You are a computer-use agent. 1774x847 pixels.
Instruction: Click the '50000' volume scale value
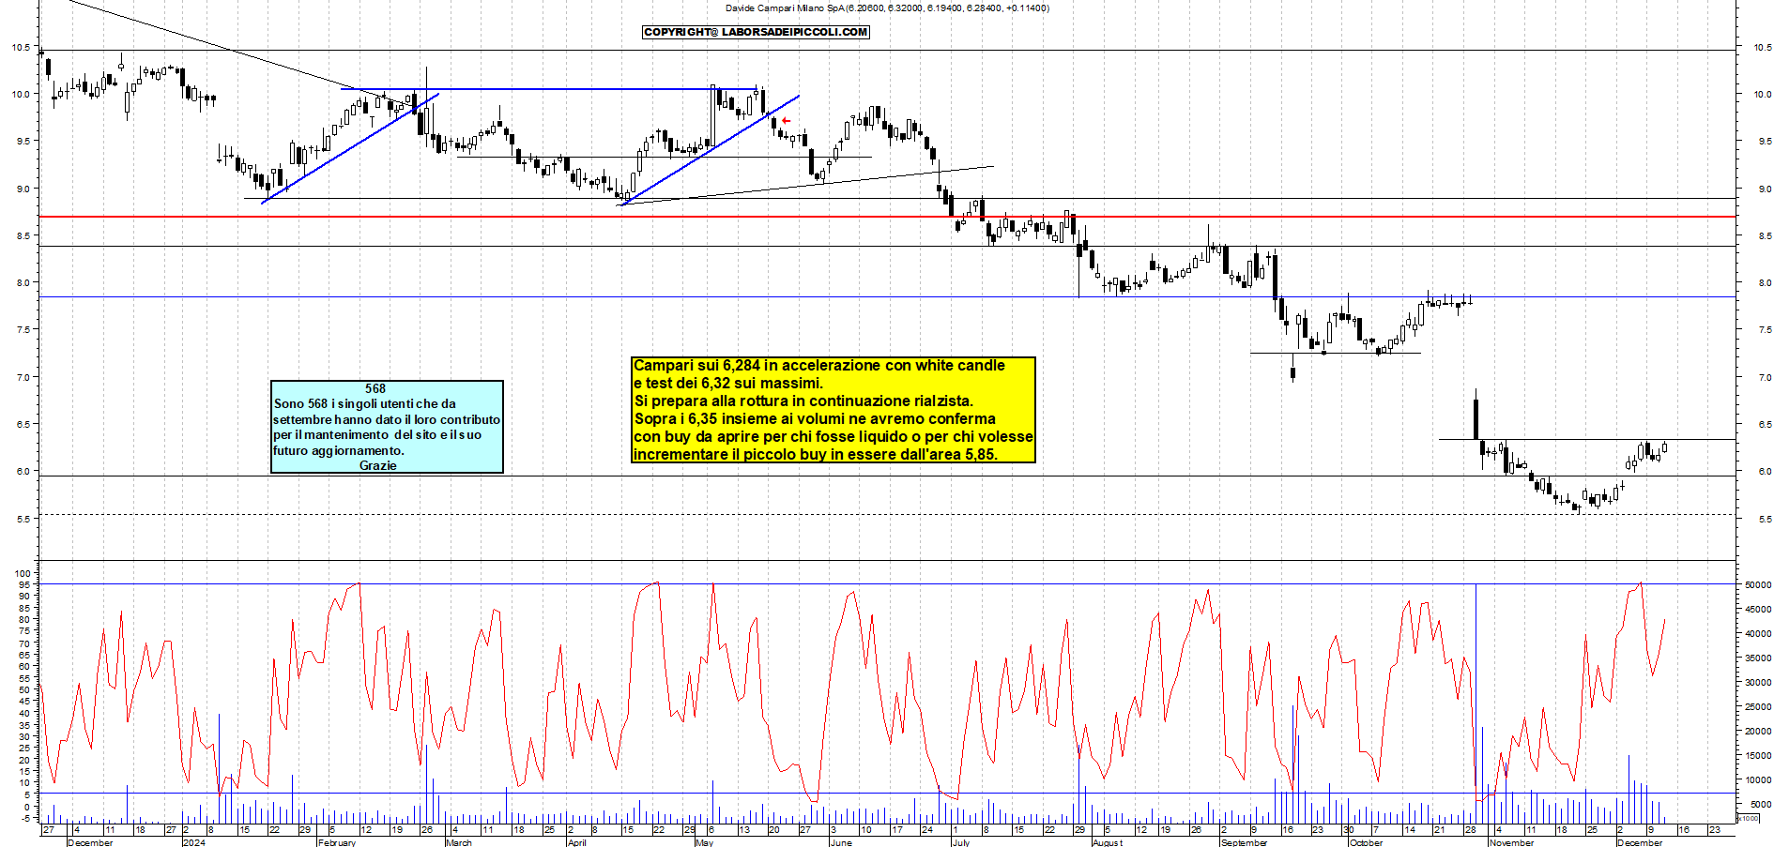1758,584
